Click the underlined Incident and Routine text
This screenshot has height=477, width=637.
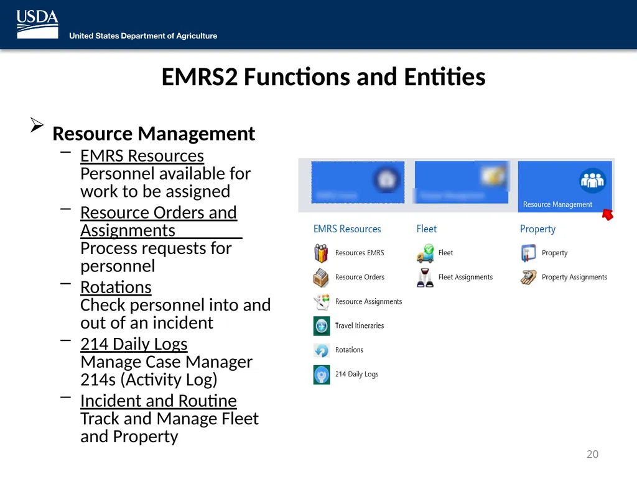coord(159,401)
